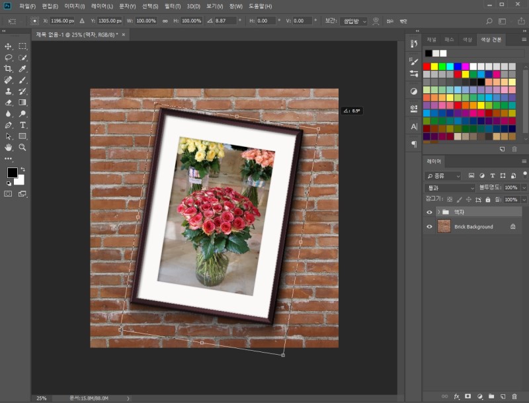Click the 레이어(L) menu

[x=101, y=6]
